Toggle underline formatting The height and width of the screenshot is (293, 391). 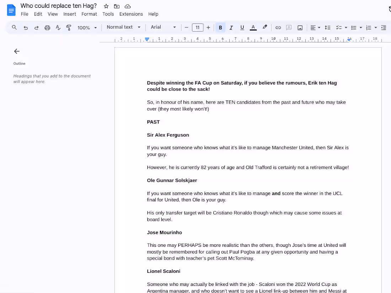[x=242, y=28]
